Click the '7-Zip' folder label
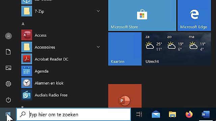216x121 pixels. (x=39, y=11)
